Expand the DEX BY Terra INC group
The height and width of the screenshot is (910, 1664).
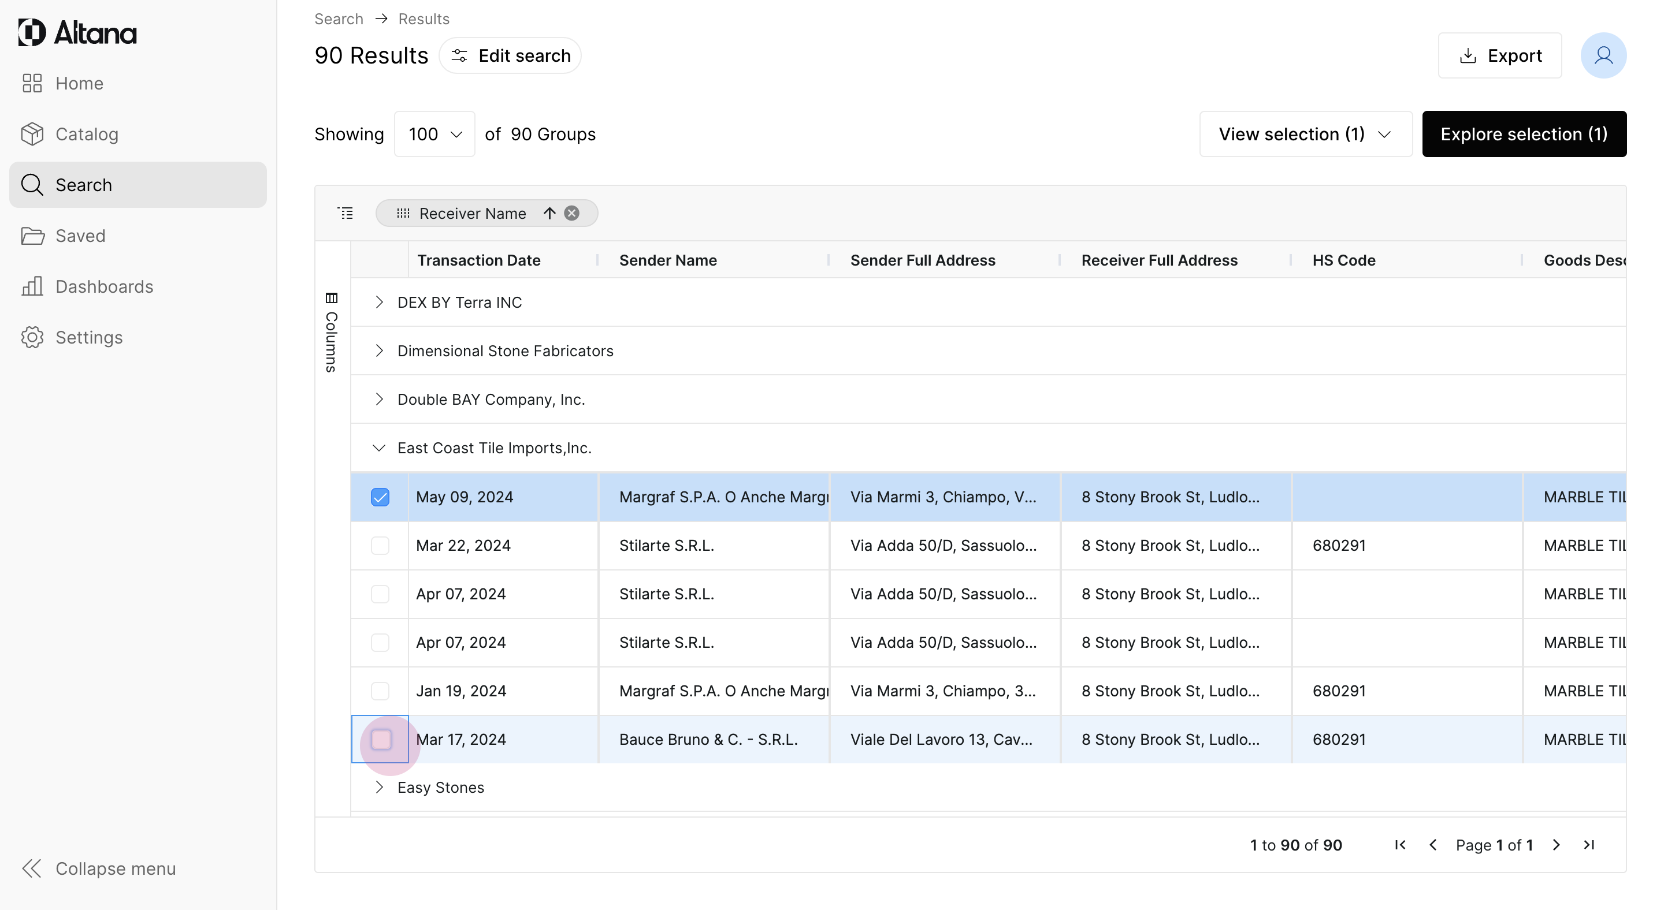(x=379, y=302)
